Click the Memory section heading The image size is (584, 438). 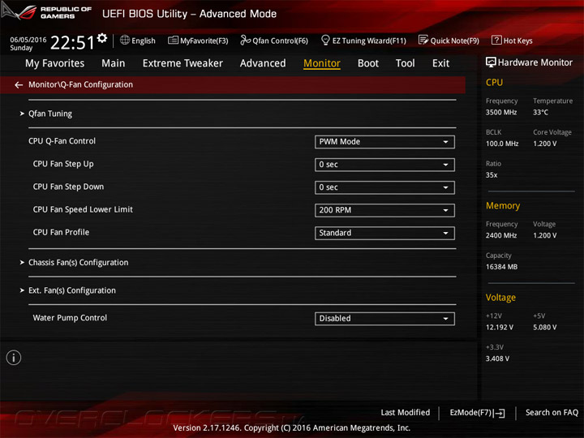point(503,206)
